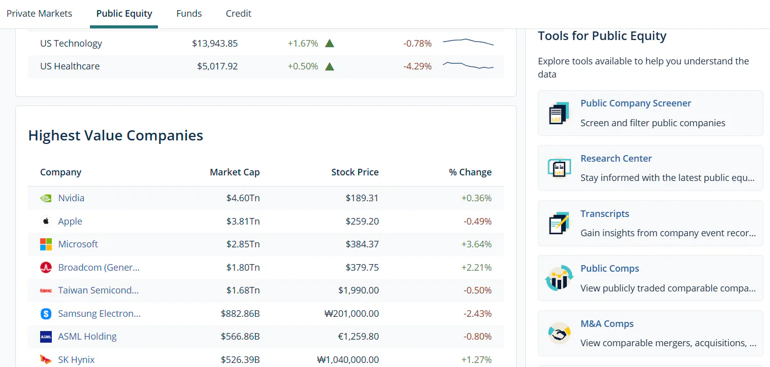Screen dimensions: 770x367
Task: Select the US Healthcare index row
Action: (266, 66)
